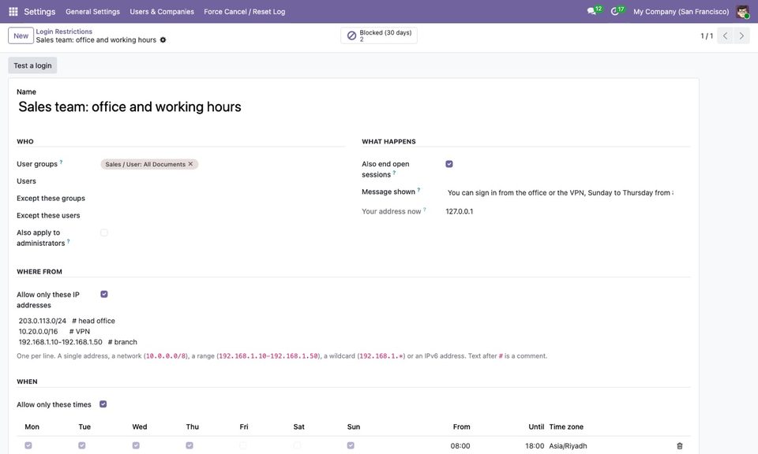Sort by the Time zone column header
This screenshot has width=758, height=454.
(566, 427)
